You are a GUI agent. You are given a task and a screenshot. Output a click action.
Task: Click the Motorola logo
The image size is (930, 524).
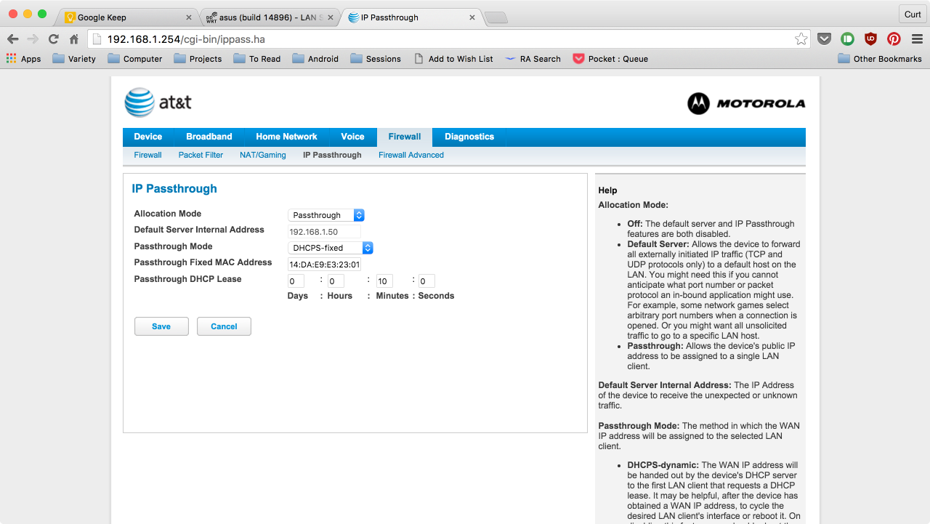746,103
